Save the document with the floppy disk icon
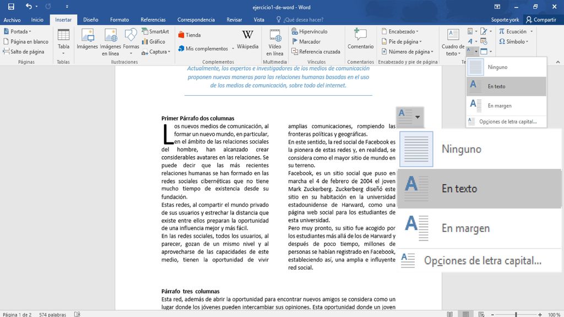The width and height of the screenshot is (564, 317). 11,7
